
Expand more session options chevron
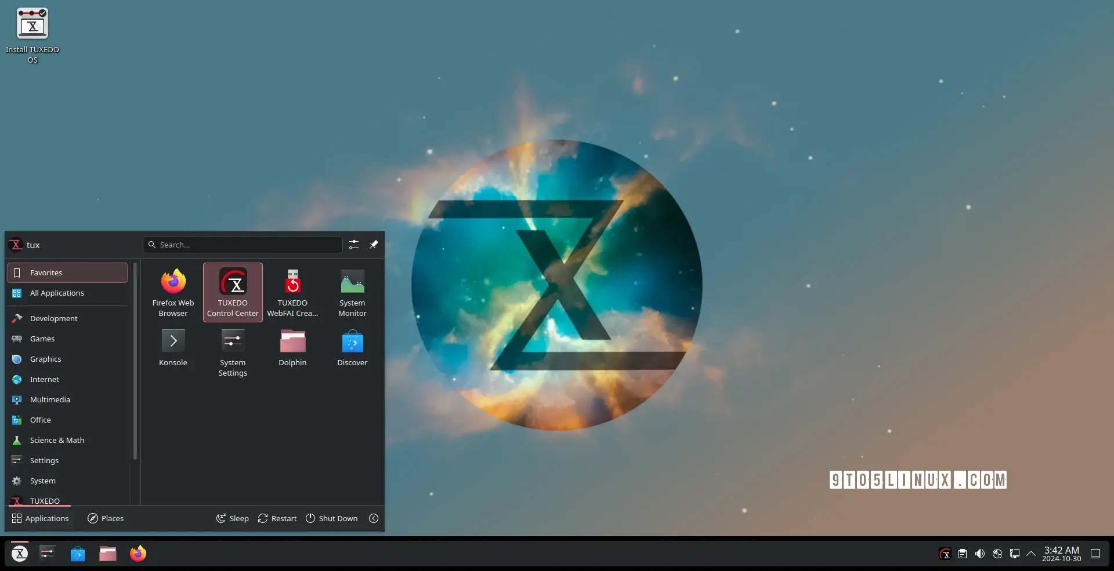[x=374, y=518]
